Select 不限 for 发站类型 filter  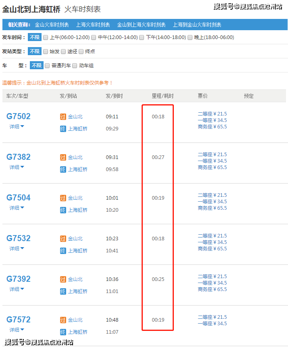click(x=35, y=51)
